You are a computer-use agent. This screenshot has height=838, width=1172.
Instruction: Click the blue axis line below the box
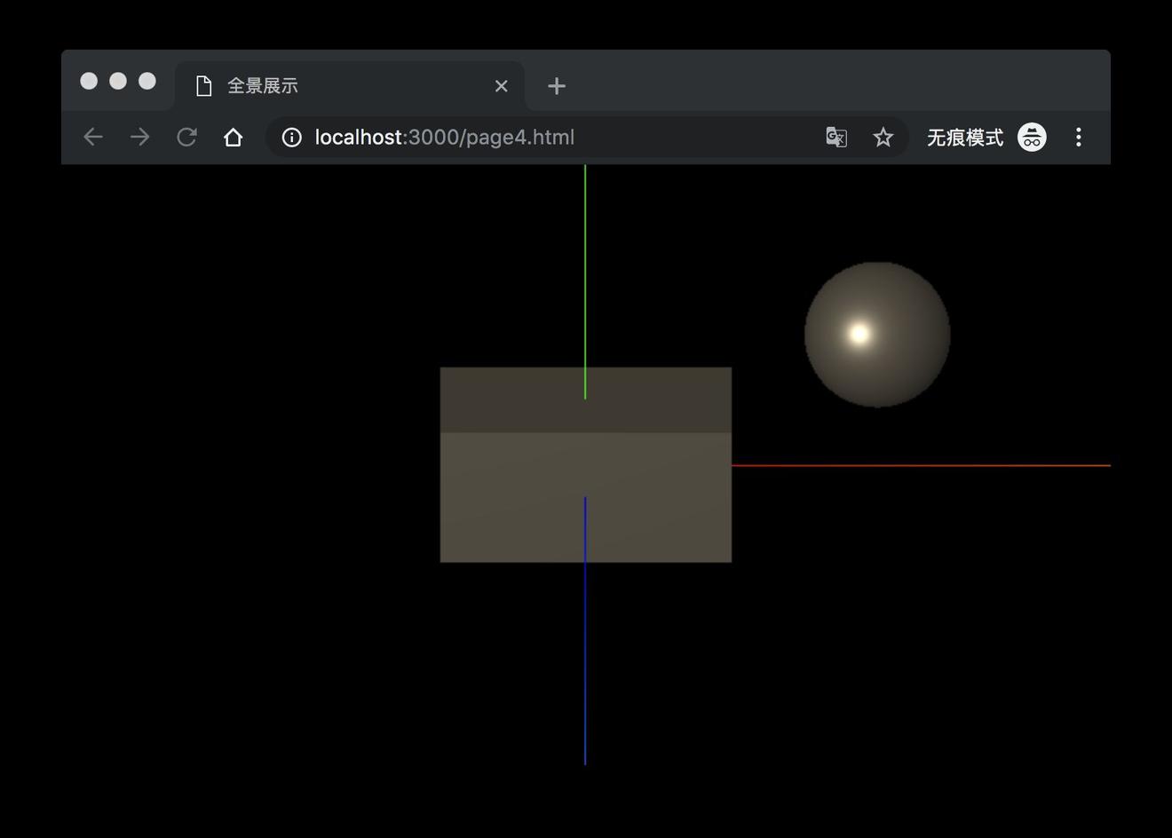(x=585, y=666)
